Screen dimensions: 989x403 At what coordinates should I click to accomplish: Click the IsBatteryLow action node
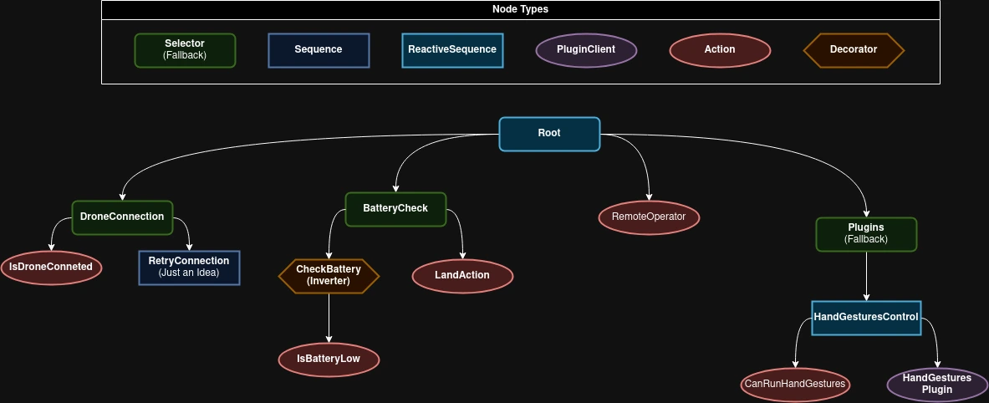tap(329, 360)
